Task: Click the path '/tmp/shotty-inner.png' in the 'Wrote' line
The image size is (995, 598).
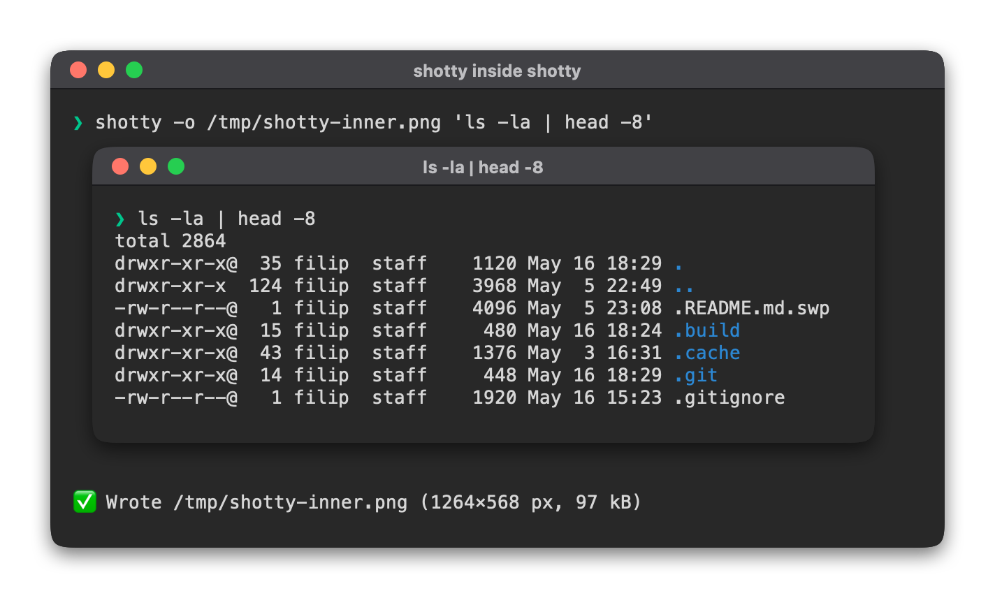Action: (291, 502)
